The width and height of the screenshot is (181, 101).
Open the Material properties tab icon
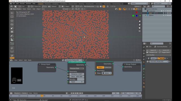(144, 83)
